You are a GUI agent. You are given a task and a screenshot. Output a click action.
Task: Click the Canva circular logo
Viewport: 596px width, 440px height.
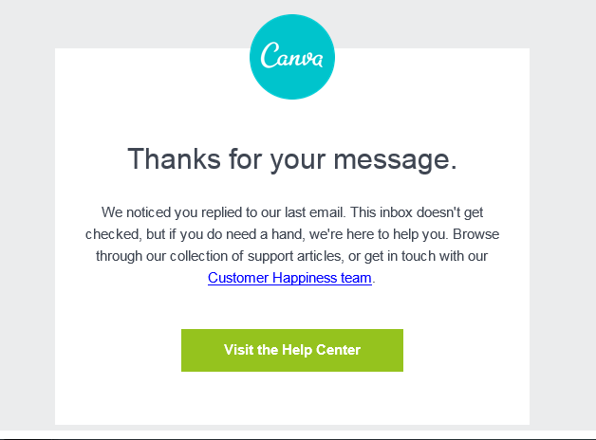[x=292, y=57]
